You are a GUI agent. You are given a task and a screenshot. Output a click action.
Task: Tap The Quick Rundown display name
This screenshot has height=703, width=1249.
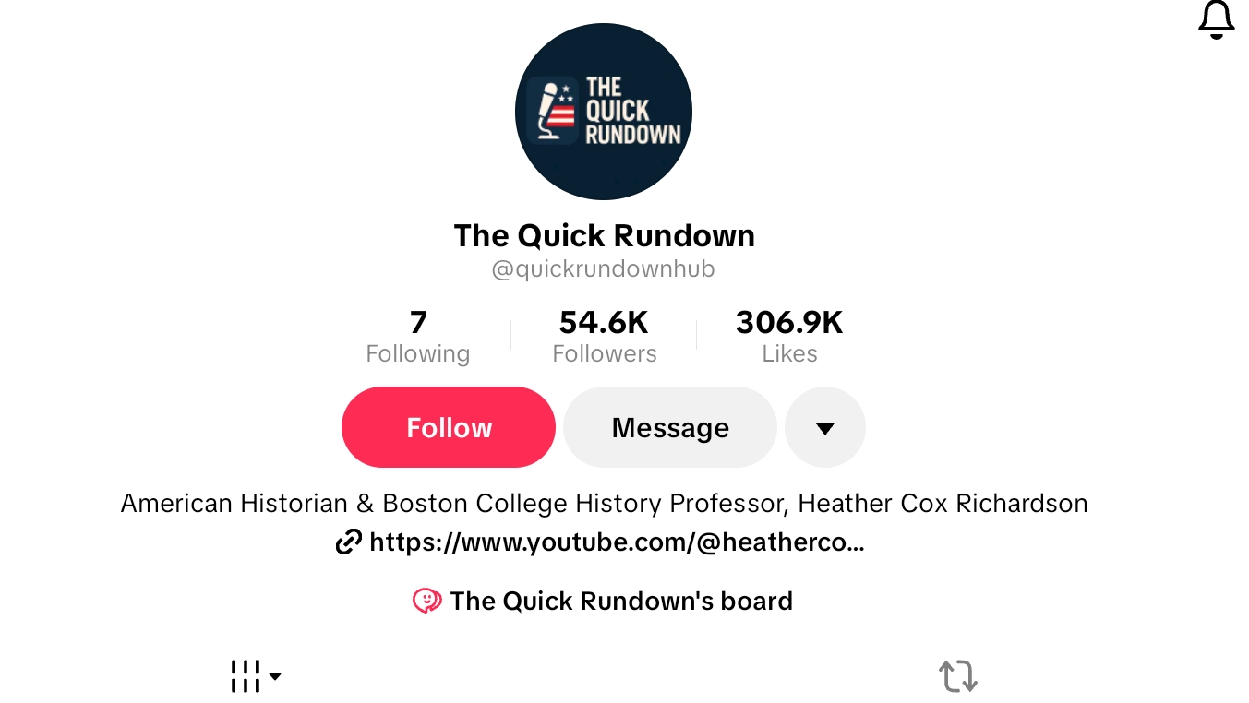pyautogui.click(x=605, y=236)
